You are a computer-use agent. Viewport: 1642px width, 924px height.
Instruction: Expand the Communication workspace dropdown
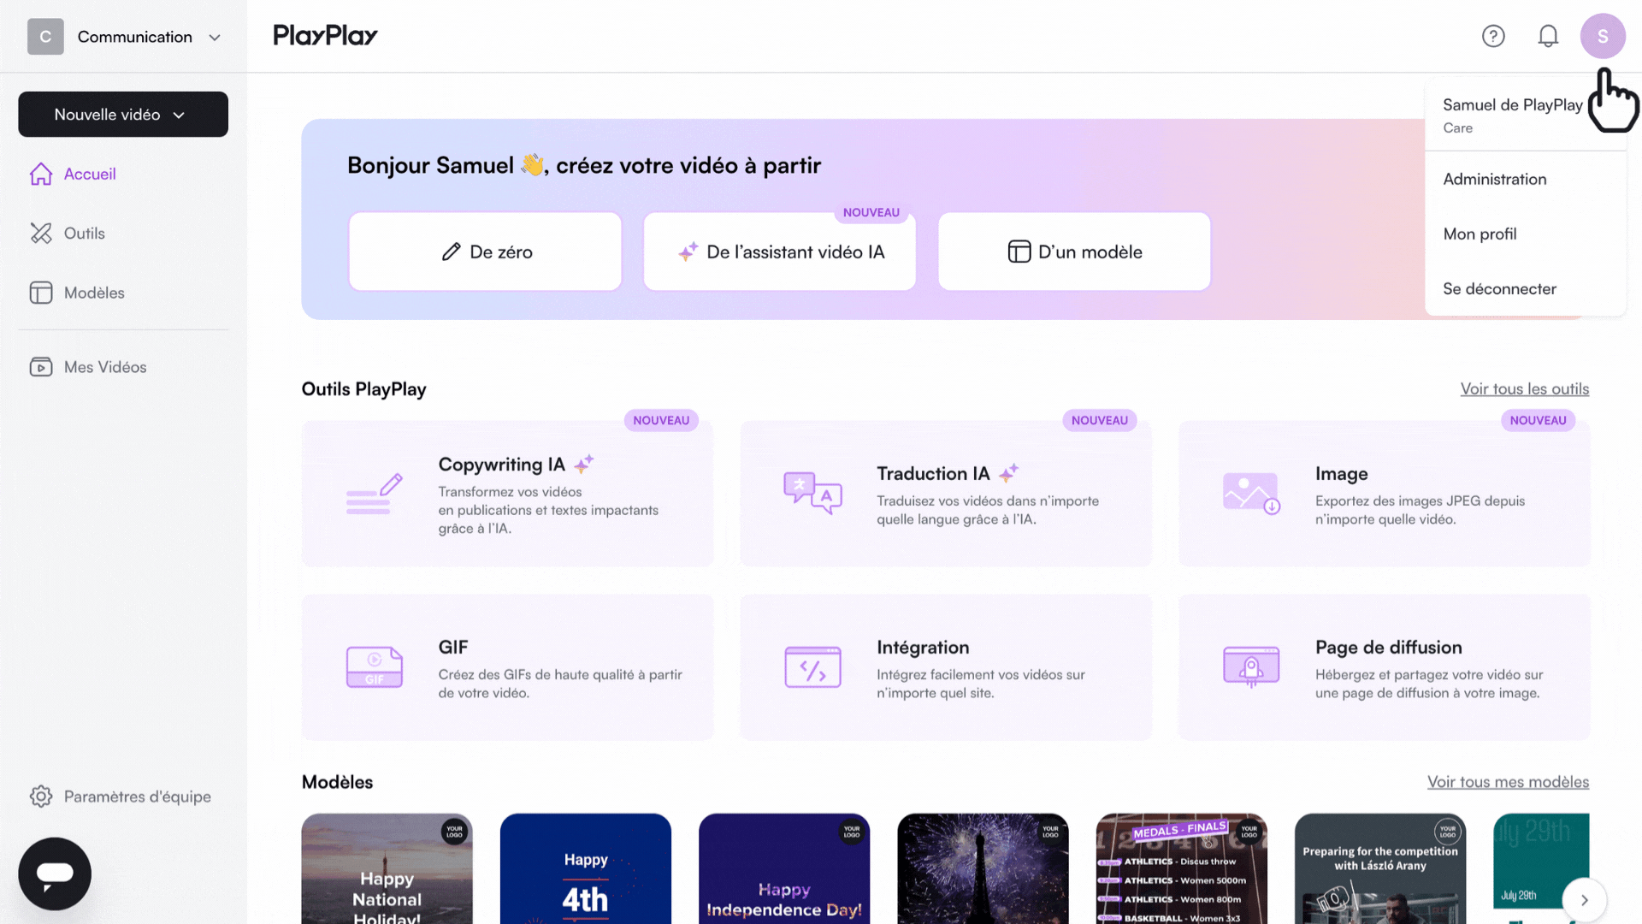[215, 38]
